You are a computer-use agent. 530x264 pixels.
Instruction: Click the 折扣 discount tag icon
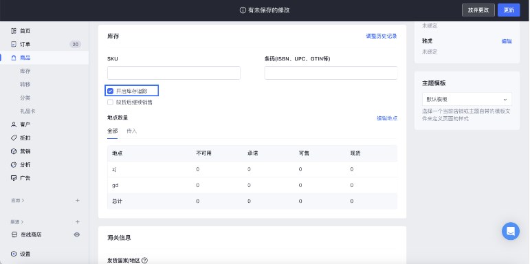(14, 138)
